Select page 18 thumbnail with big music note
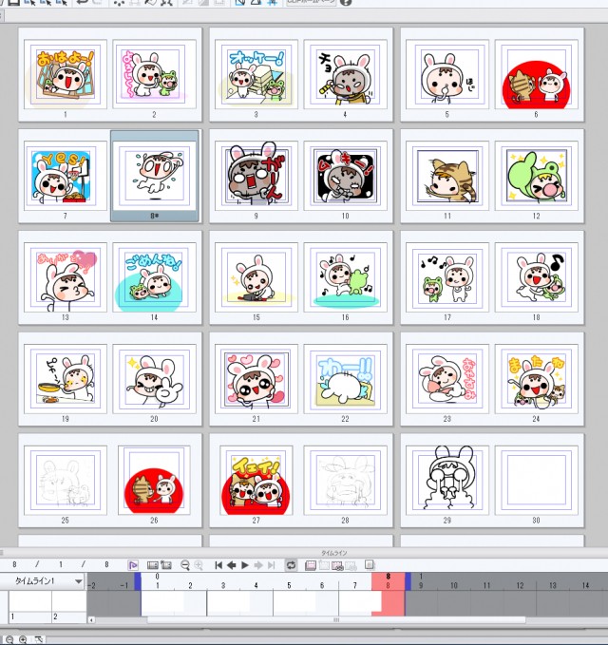This screenshot has width=608, height=645. [536, 277]
